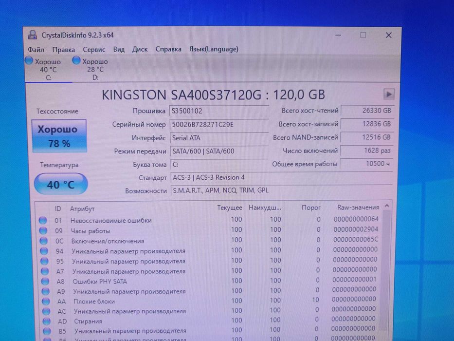Click raw value 00000000065C

click(356, 240)
